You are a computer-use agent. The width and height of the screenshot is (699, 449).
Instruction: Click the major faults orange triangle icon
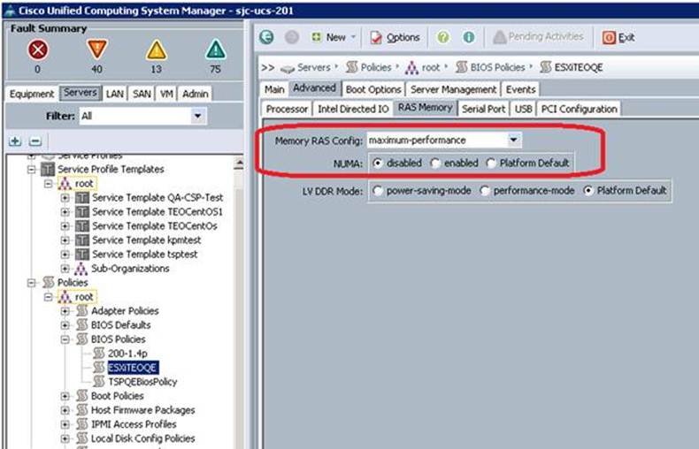tap(96, 49)
